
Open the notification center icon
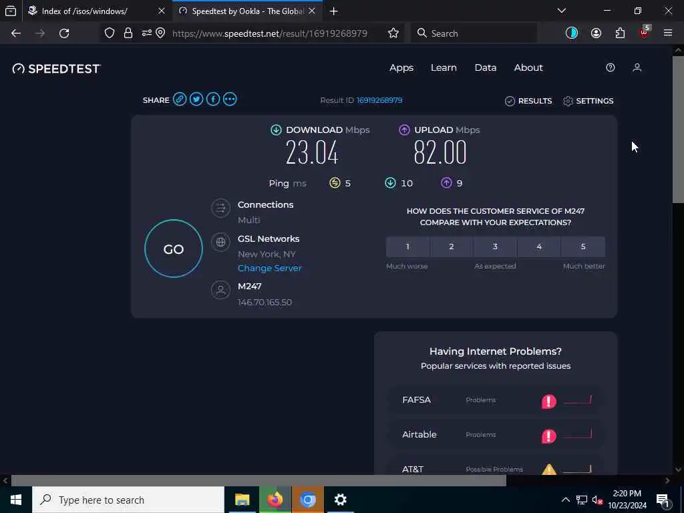pos(663,500)
